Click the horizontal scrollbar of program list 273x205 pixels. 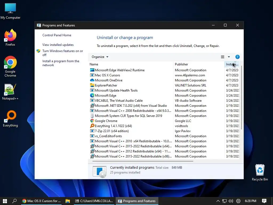click(143, 161)
